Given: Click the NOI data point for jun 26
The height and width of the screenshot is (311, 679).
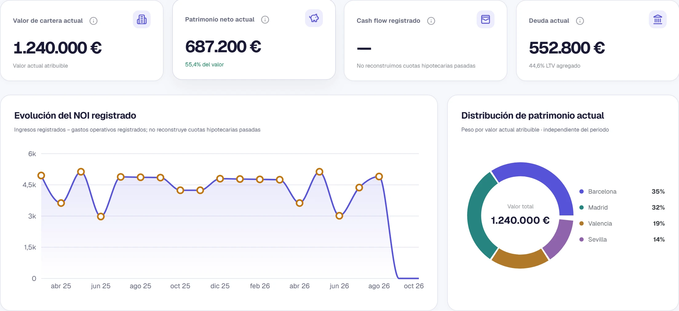Looking at the screenshot, I should (339, 216).
